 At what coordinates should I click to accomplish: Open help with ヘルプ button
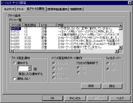[120, 98]
